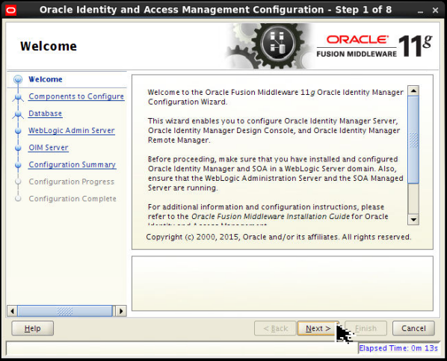The width and height of the screenshot is (447, 361).
Task: Click the WebLogic Admin Server step bullet
Action: 18,131
